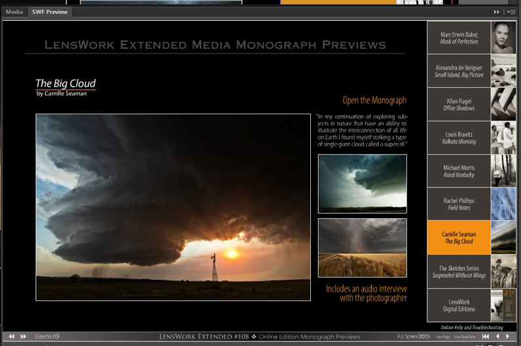Open Online Help and Troubleshooting link
The height and width of the screenshot is (346, 521).
472,328
